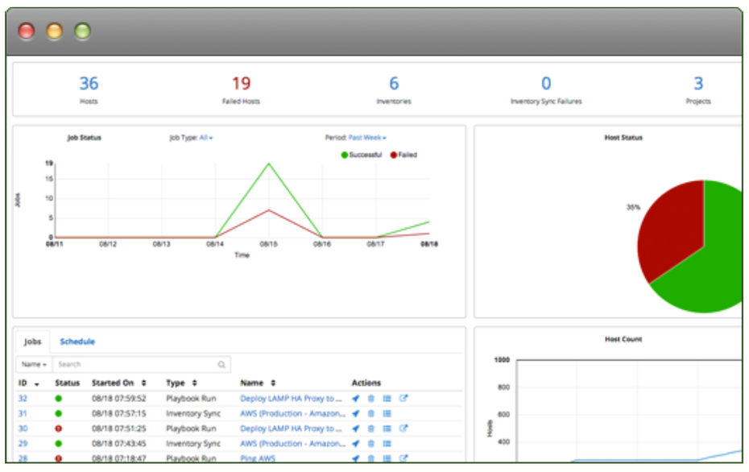Viewport: 749px width, 472px height.
Task: Switch to the Schedule tab
Action: pyautogui.click(x=77, y=342)
